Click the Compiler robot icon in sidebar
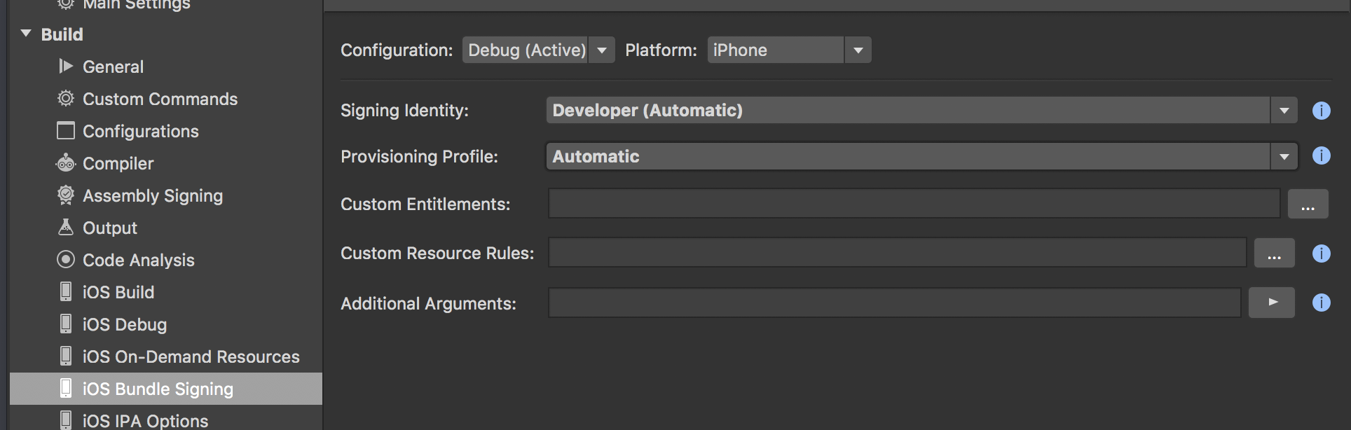The width and height of the screenshot is (1351, 430). click(66, 163)
